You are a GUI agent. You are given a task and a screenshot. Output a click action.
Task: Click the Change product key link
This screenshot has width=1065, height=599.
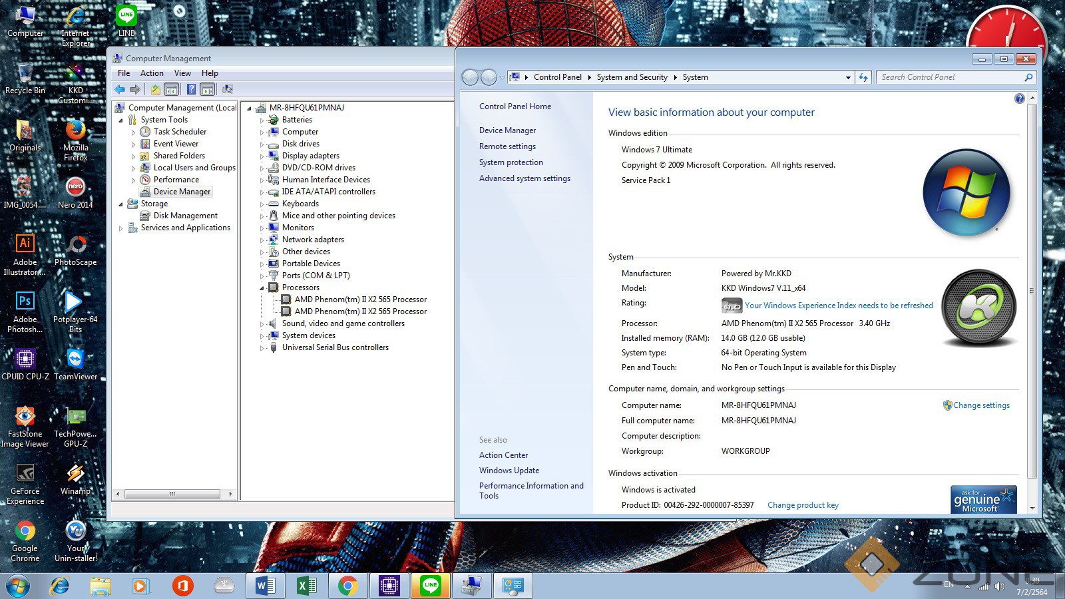803,505
